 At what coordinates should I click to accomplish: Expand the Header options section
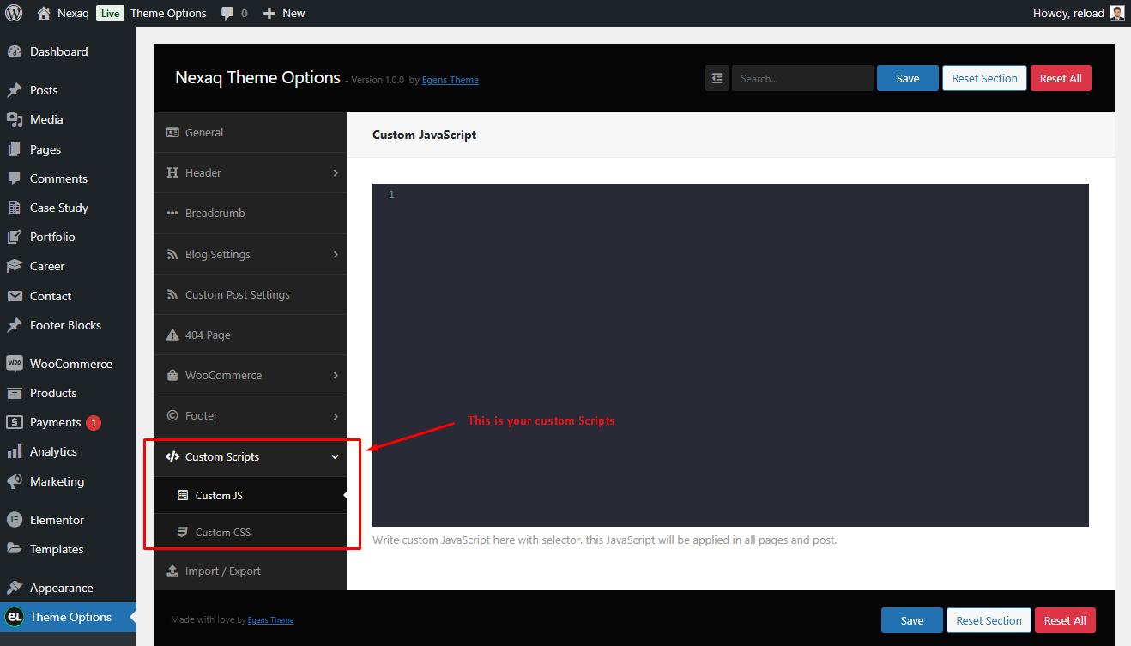(x=336, y=172)
